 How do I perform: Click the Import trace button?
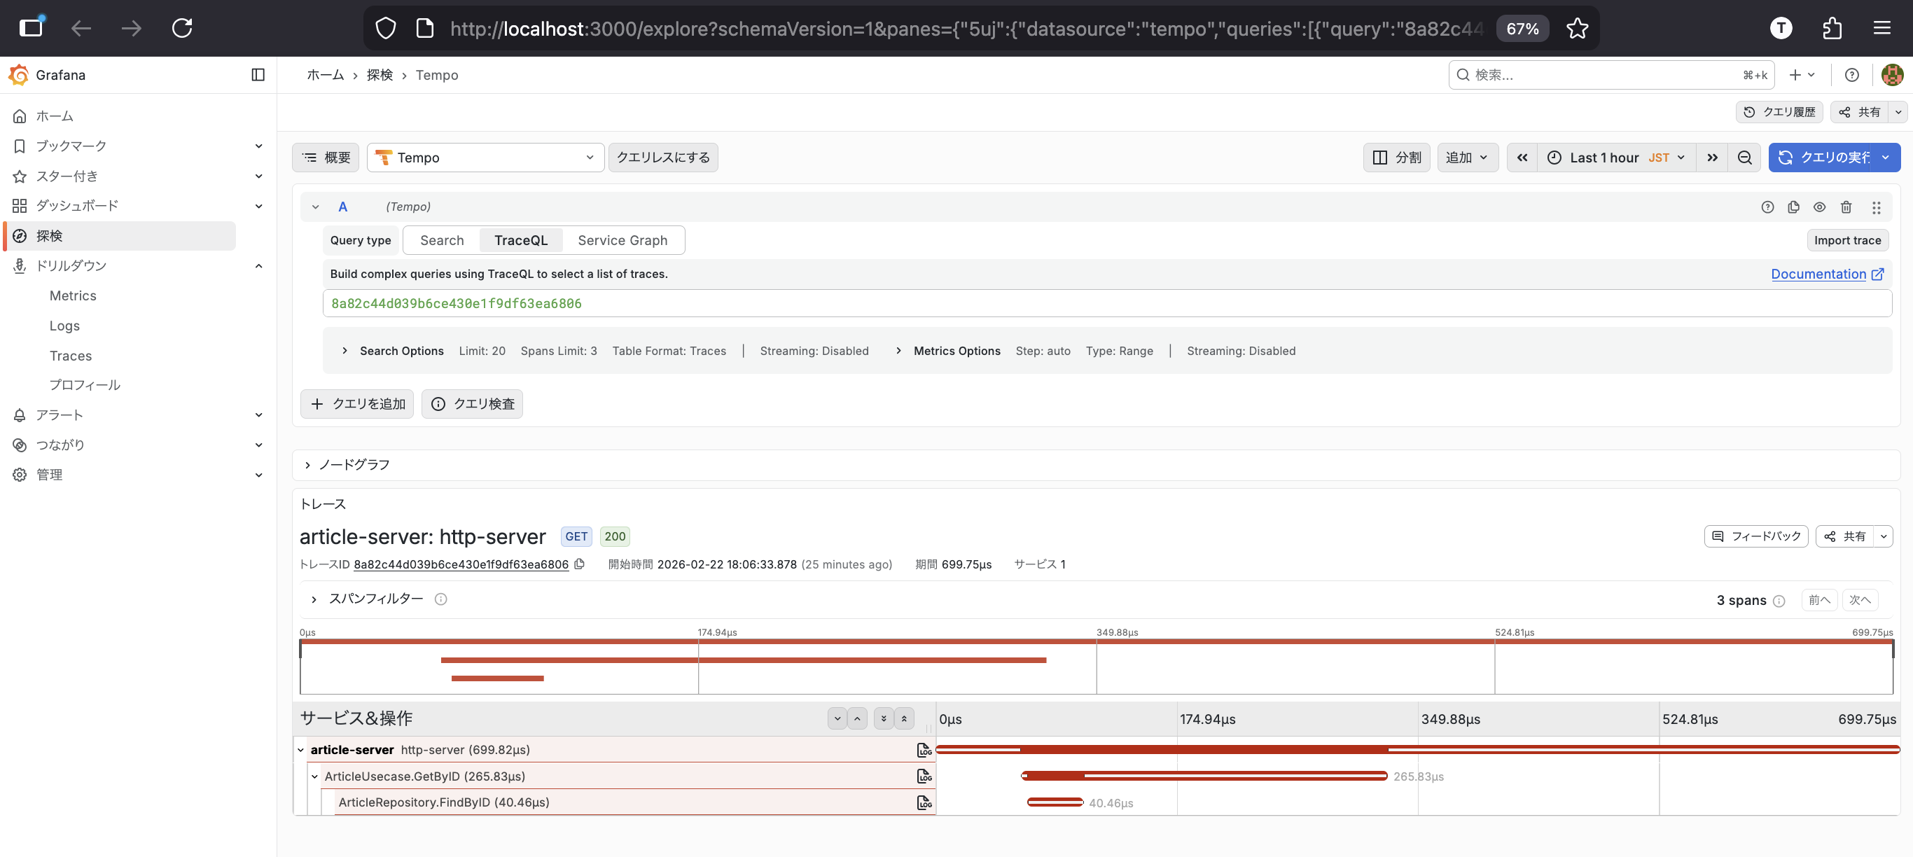[x=1847, y=241]
